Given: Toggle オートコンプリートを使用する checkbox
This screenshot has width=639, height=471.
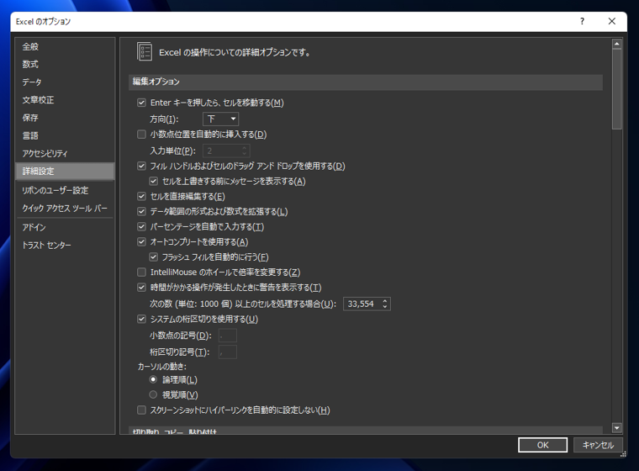Looking at the screenshot, I should (x=141, y=242).
